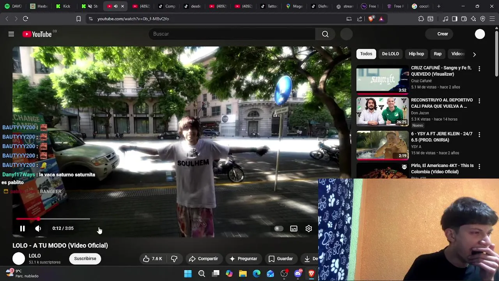This screenshot has height=281, width=499.
Task: Open Brave Rewards triangle icon
Action: pos(381,19)
